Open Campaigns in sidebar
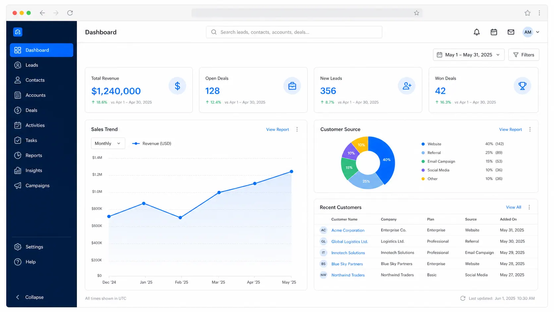Viewport: 554px width, 312px height. [41, 186]
